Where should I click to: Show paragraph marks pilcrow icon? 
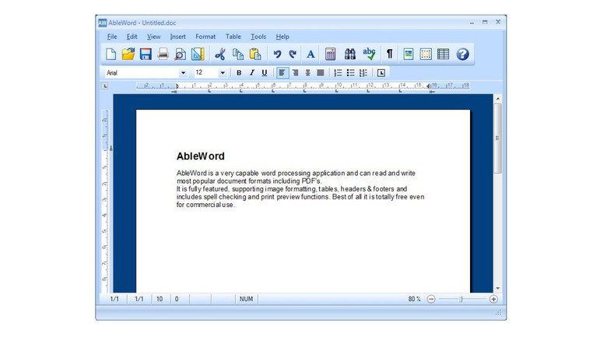(x=389, y=54)
